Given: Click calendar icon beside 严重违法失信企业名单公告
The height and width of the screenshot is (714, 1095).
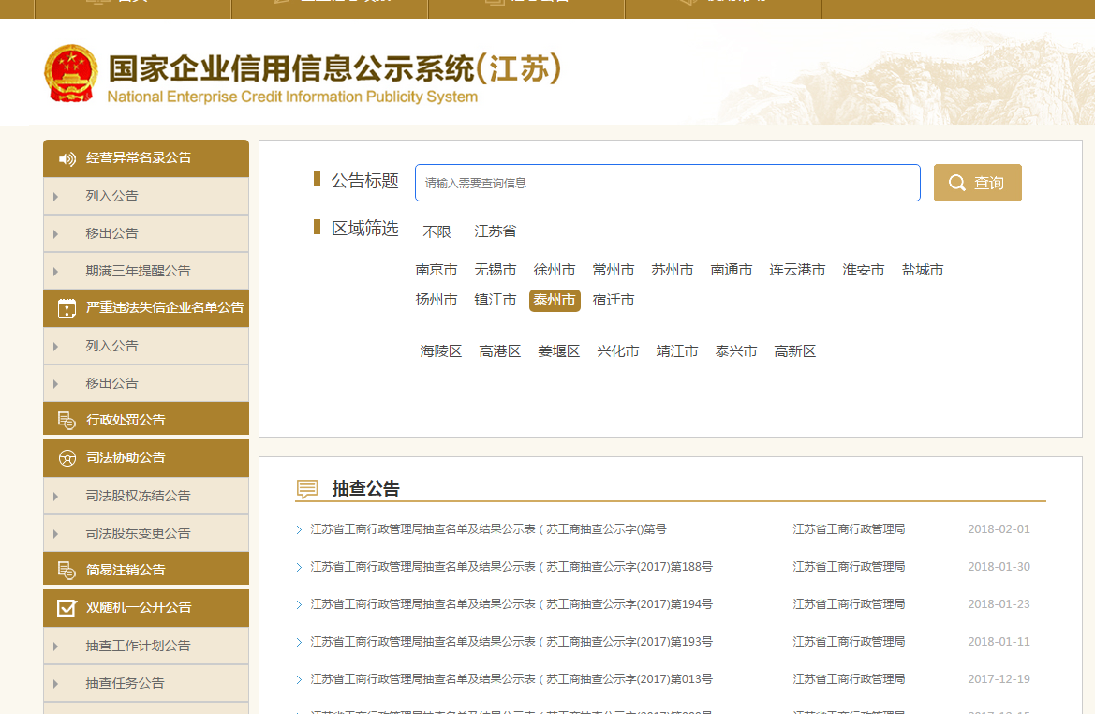Looking at the screenshot, I should click(x=67, y=308).
